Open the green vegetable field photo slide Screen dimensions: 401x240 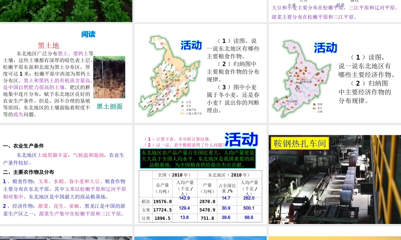[66, 11]
